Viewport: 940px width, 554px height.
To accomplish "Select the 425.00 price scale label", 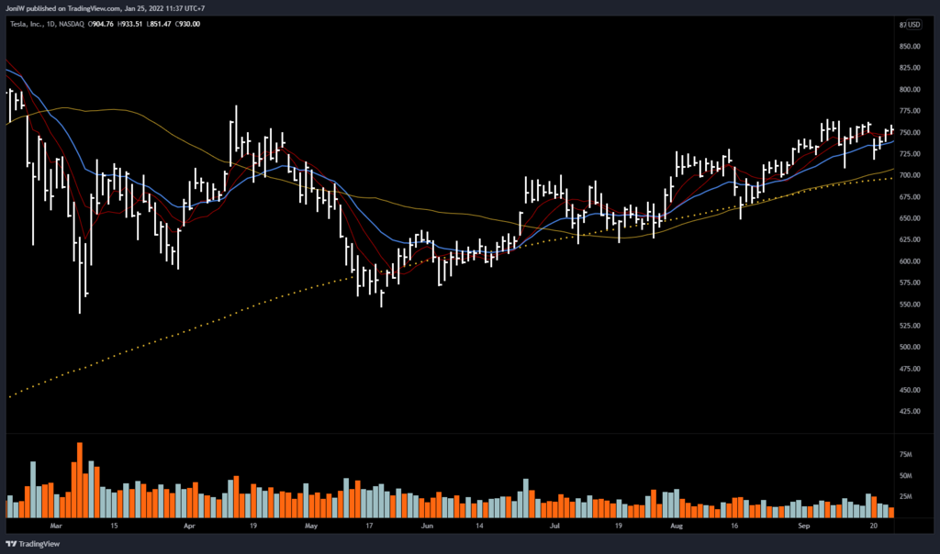I will click(911, 412).
